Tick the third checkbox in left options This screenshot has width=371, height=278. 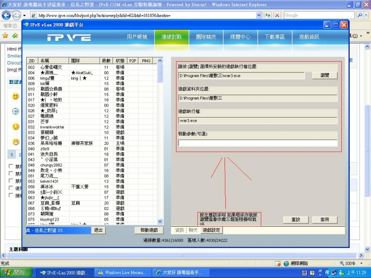pyautogui.click(x=12, y=181)
